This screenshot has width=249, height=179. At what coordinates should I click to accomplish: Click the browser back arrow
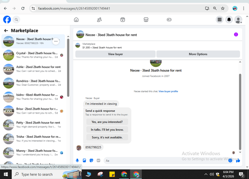[x=5, y=8]
